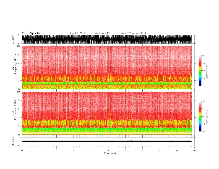Click the ch.3(V) axis label
Image resolution: width=219 pixels, height=169 pixels.
(x=13, y=142)
